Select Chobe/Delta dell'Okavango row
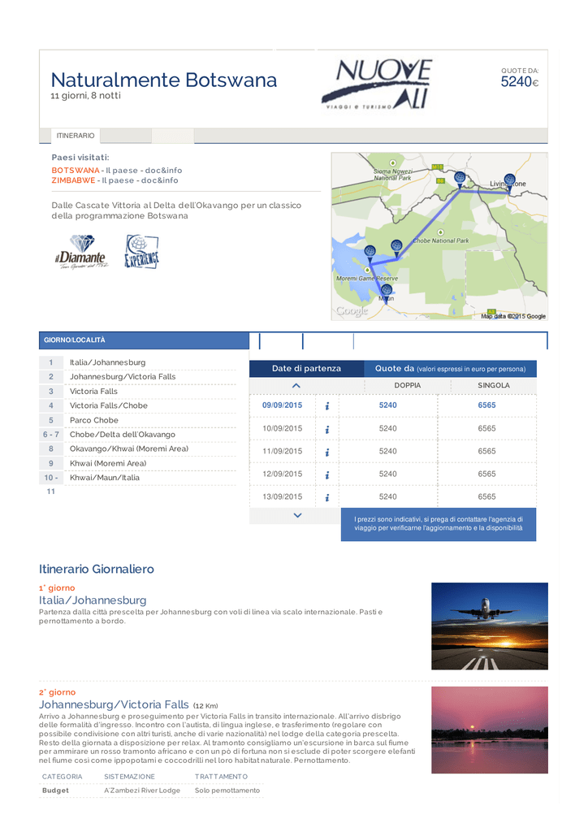Image resolution: width=588 pixels, height=832 pixels. (x=138, y=435)
